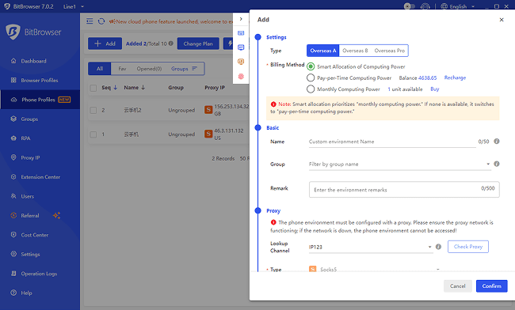Collapse the floating strip with chevron arrow

click(241, 19)
